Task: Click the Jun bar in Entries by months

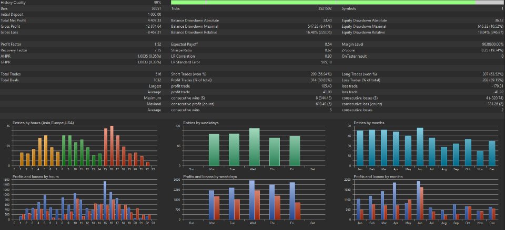Action: pyautogui.click(x=420, y=147)
